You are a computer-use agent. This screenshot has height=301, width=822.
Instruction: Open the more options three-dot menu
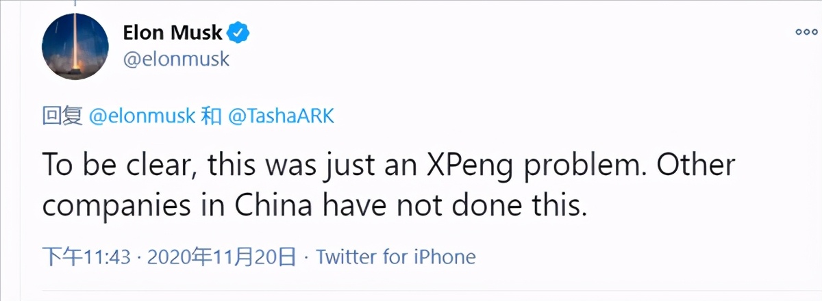(806, 31)
